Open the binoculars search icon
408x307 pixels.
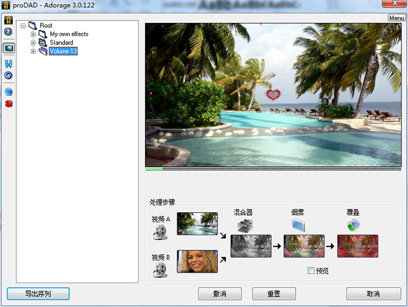(x=9, y=64)
